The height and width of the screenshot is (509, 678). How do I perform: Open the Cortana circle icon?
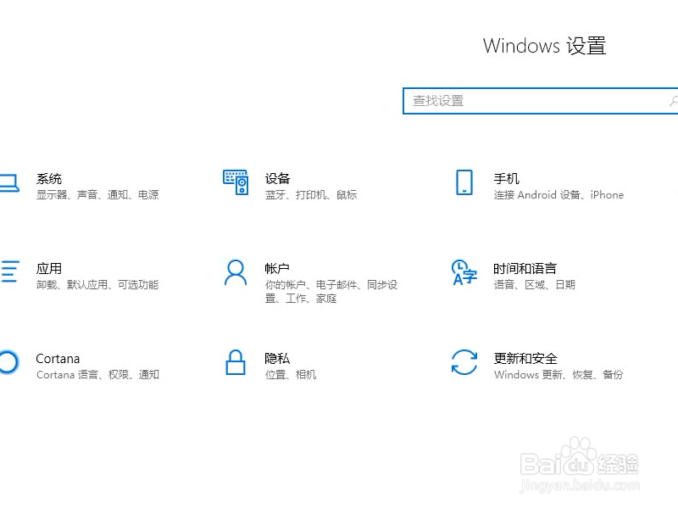[8, 362]
